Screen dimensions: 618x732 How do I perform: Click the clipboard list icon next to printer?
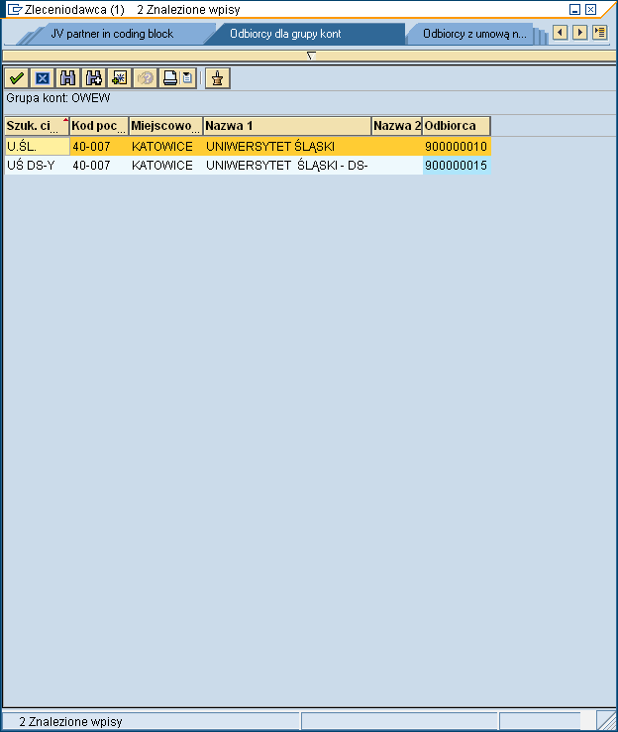[x=188, y=78]
